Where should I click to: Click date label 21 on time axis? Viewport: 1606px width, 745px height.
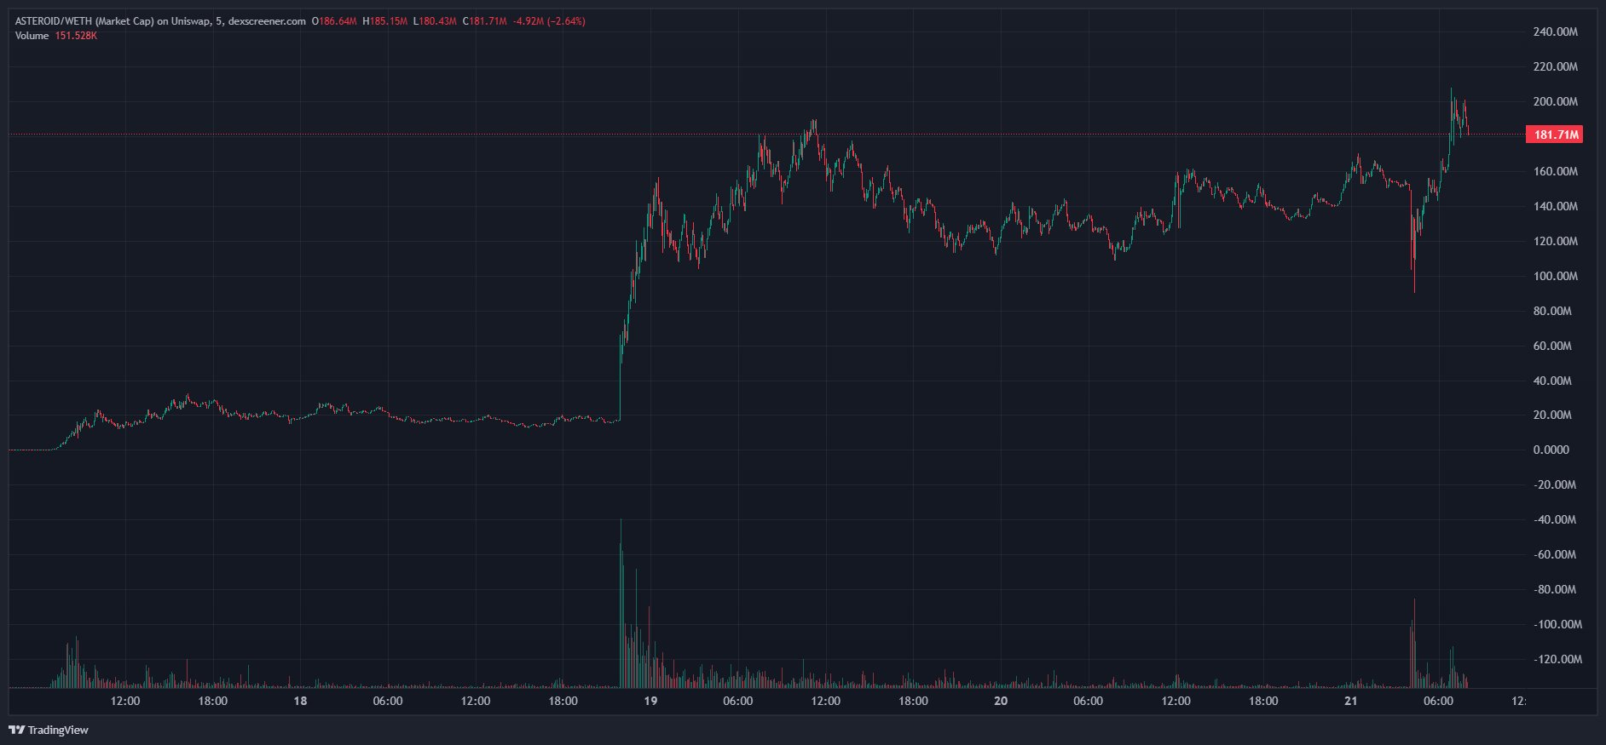pos(1351,701)
